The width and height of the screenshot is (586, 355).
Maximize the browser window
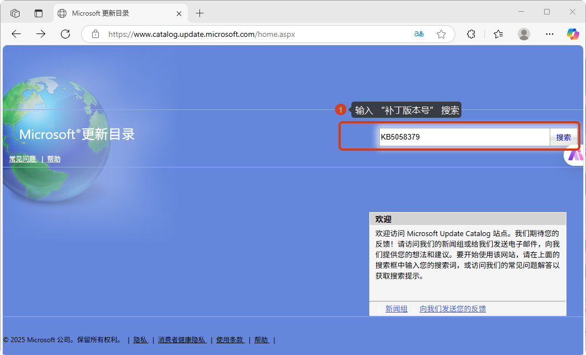click(x=547, y=12)
